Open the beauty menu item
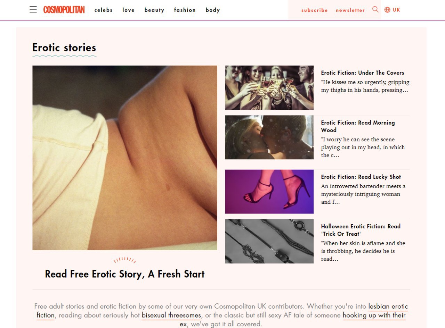 click(154, 10)
